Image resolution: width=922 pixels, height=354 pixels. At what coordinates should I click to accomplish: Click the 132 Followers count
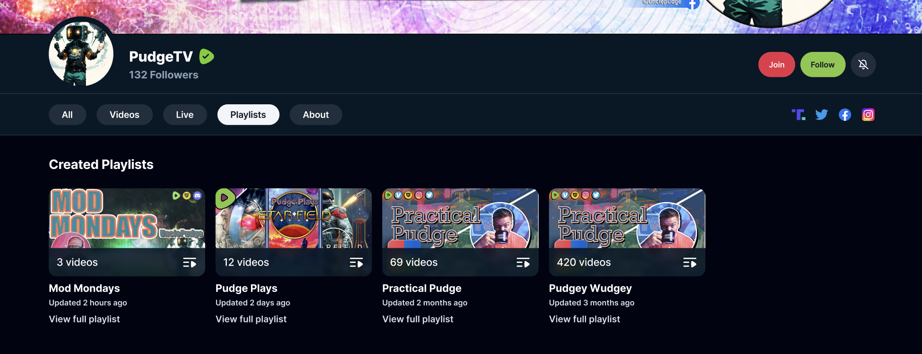(164, 75)
